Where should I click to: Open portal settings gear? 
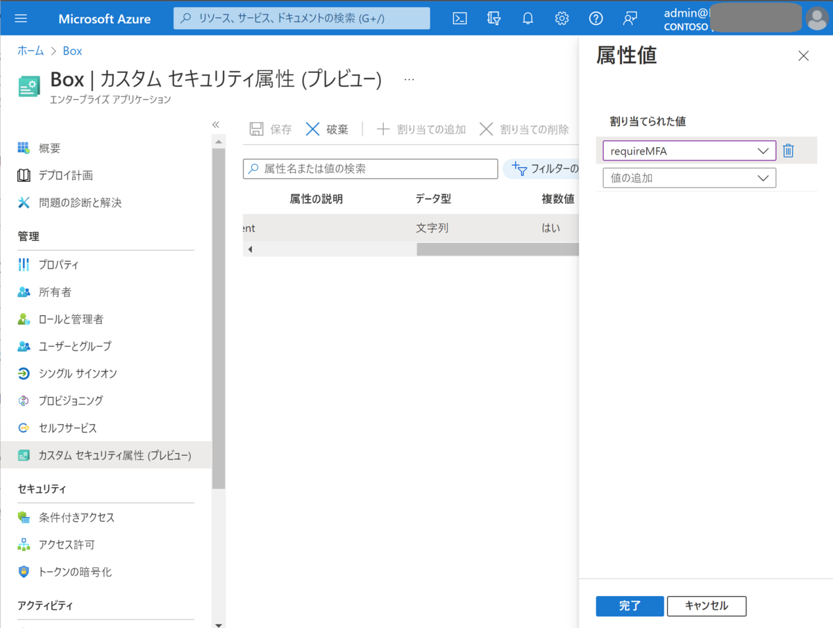562,19
